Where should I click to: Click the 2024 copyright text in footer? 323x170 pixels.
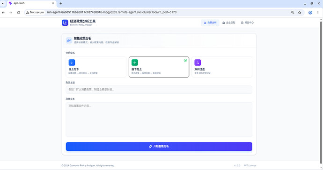coord(88,165)
